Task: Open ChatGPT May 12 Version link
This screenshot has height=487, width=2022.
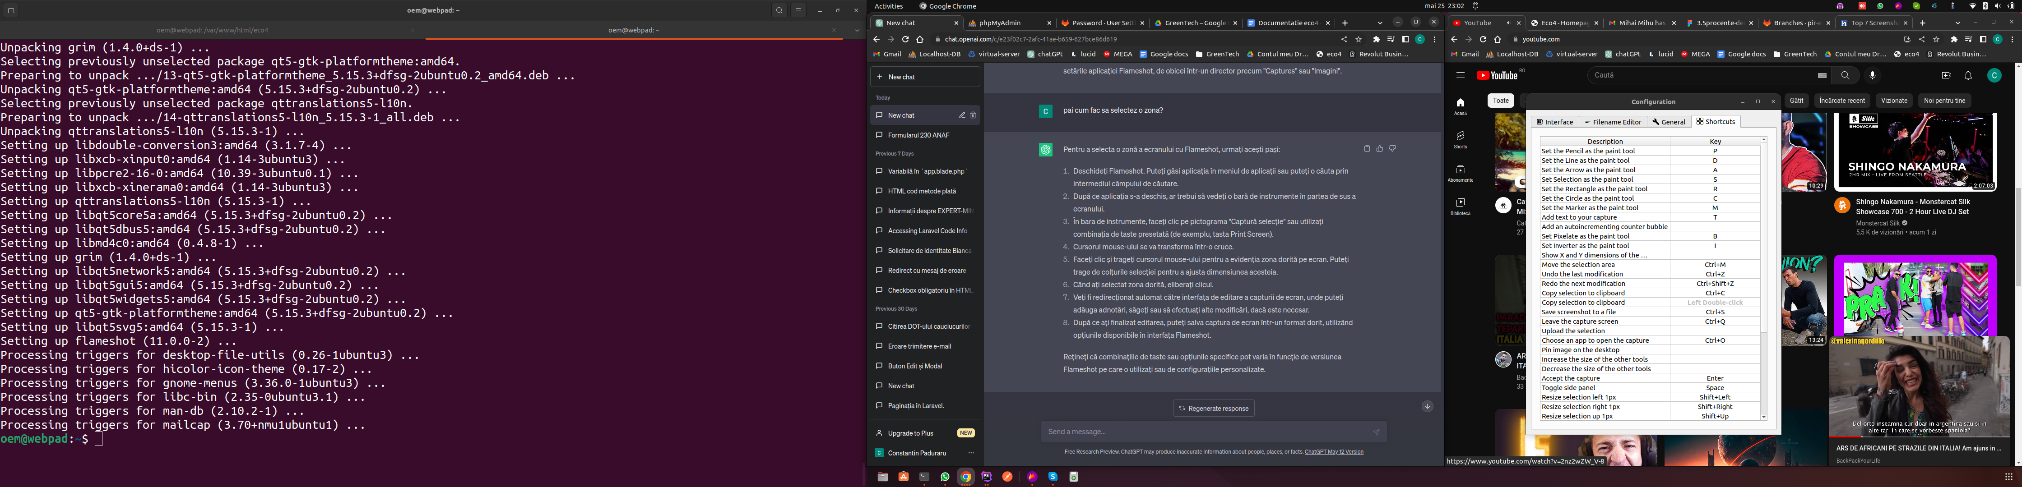Action: pyautogui.click(x=1334, y=452)
